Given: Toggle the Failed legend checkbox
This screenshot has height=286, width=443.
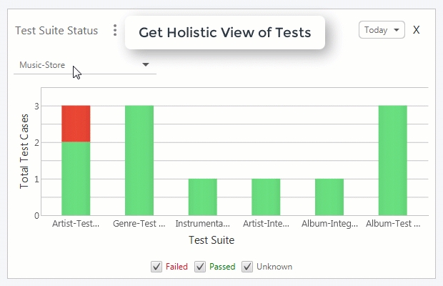Looking at the screenshot, I should [156, 267].
